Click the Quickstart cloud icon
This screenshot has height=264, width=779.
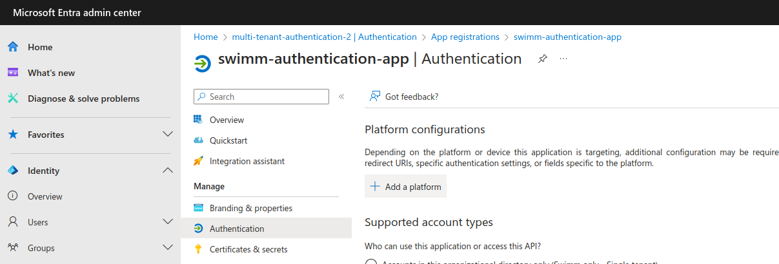pyautogui.click(x=199, y=140)
